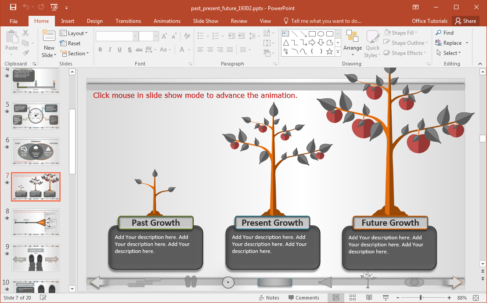Switch to the Animations ribbon tab
This screenshot has width=487, height=303.
click(x=167, y=21)
